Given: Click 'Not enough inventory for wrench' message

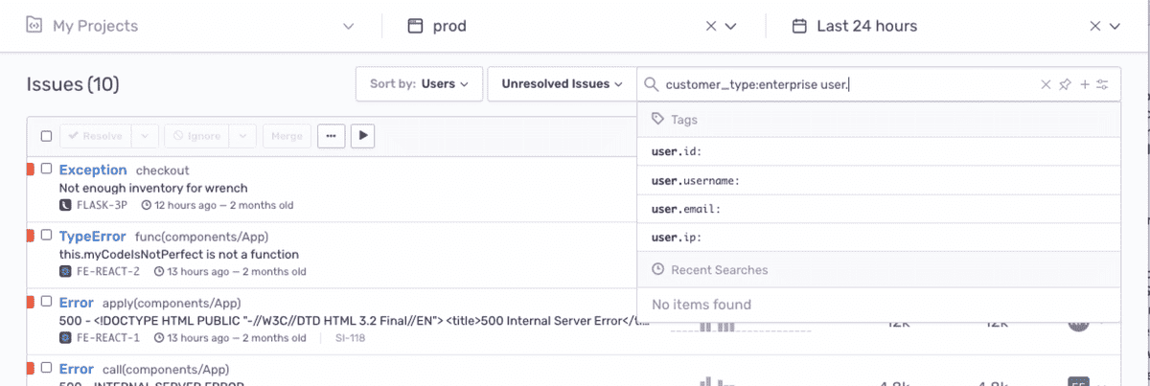Looking at the screenshot, I should [x=153, y=188].
